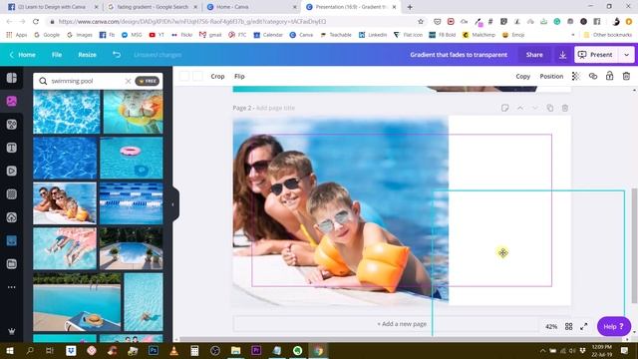Select the hat on lounger pool photo
Viewport: 638px width, 359px height.
(x=77, y=301)
